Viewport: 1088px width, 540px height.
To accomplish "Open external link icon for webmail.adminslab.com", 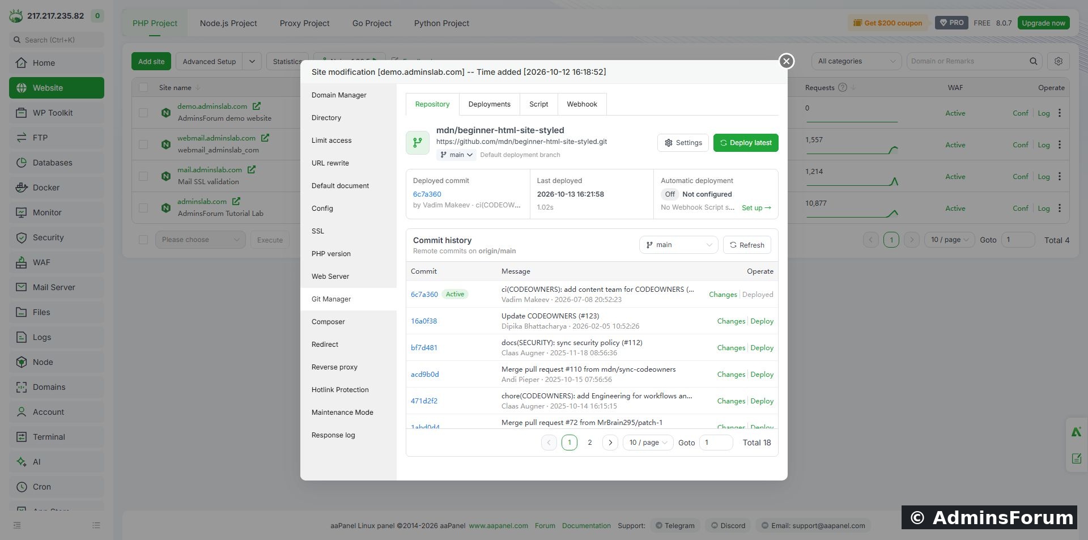I will click(265, 138).
